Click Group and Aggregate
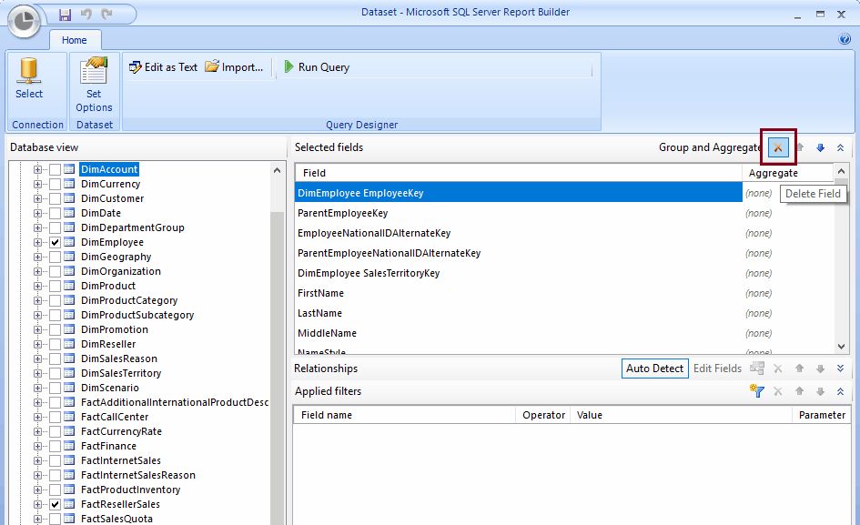Viewport: 860px width, 525px height. click(x=710, y=147)
